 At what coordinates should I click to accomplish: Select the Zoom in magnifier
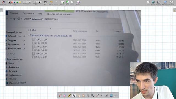point(88,95)
